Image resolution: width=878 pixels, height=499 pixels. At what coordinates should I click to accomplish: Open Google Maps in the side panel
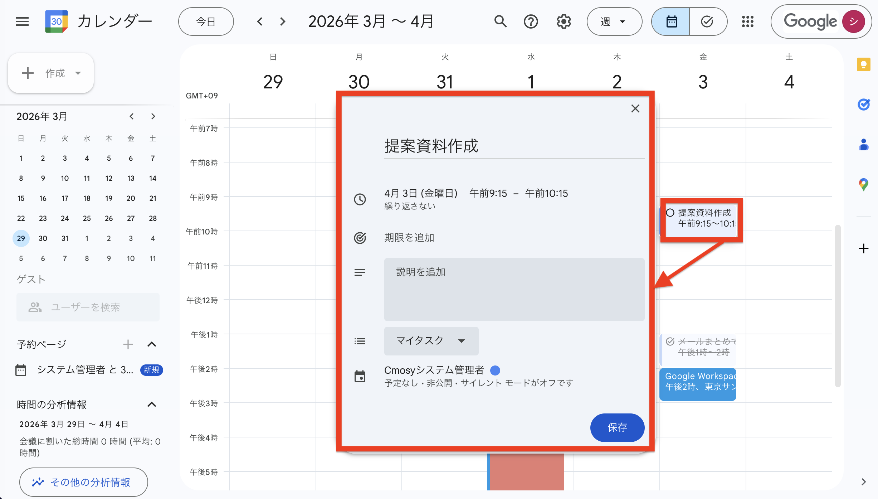pyautogui.click(x=864, y=184)
